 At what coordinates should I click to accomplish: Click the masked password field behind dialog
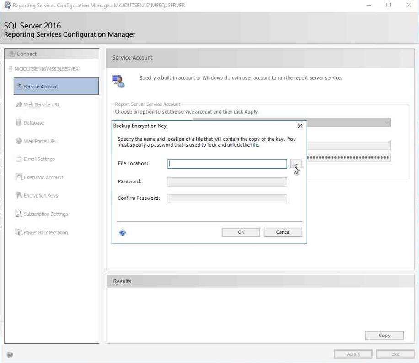click(x=349, y=157)
